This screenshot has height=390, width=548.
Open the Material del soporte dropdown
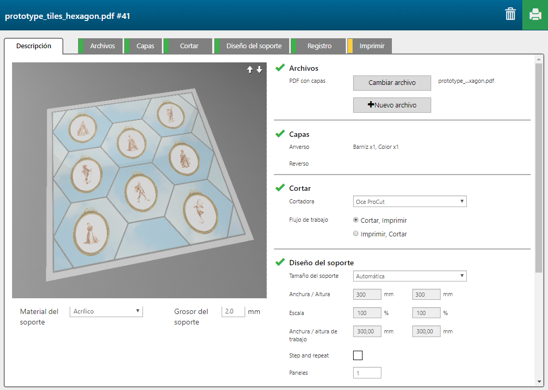point(106,311)
